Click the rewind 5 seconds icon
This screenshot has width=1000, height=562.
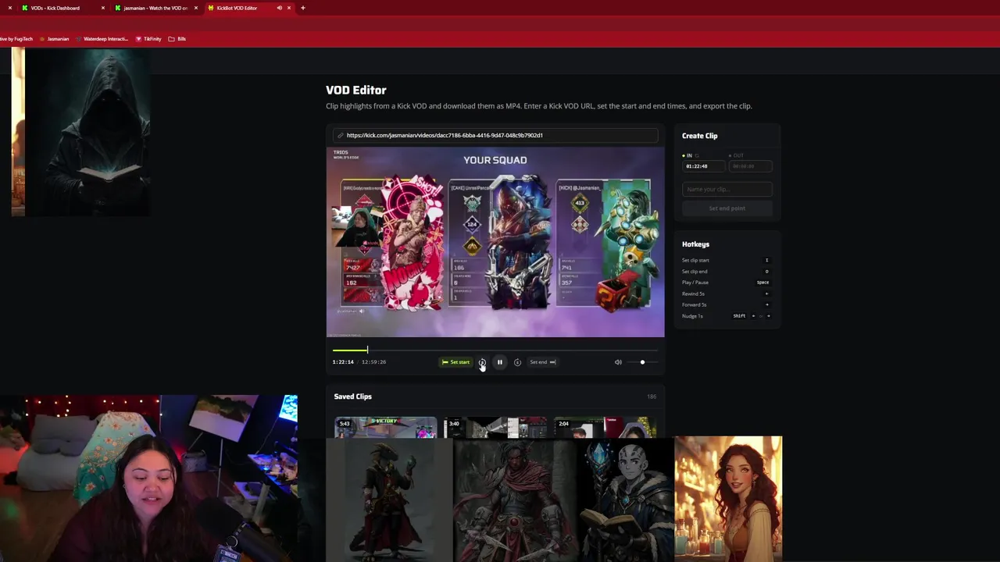coord(482,362)
